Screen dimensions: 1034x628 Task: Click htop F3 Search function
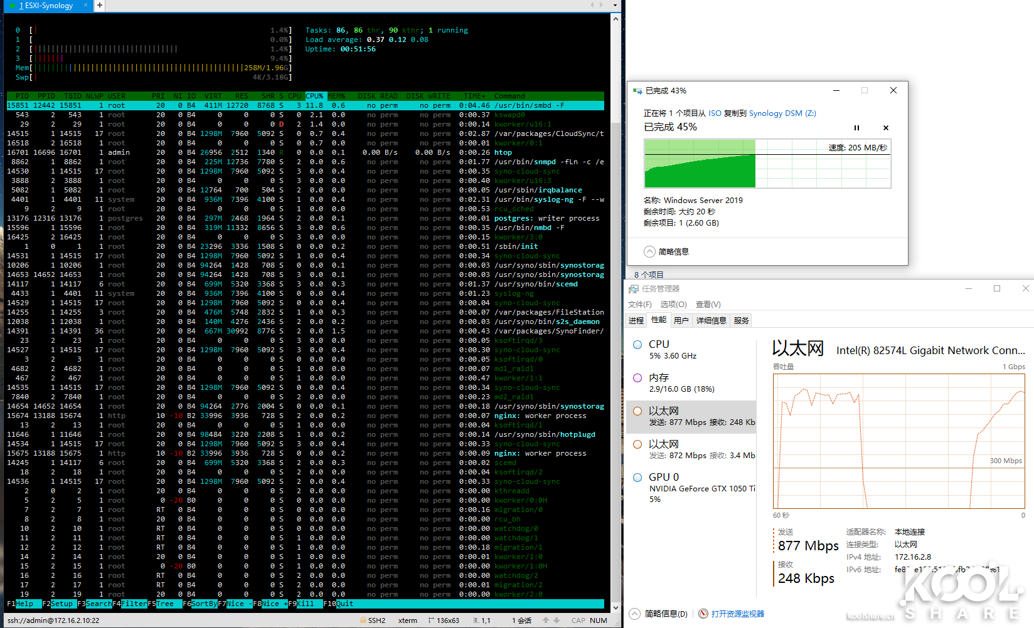[x=95, y=604]
